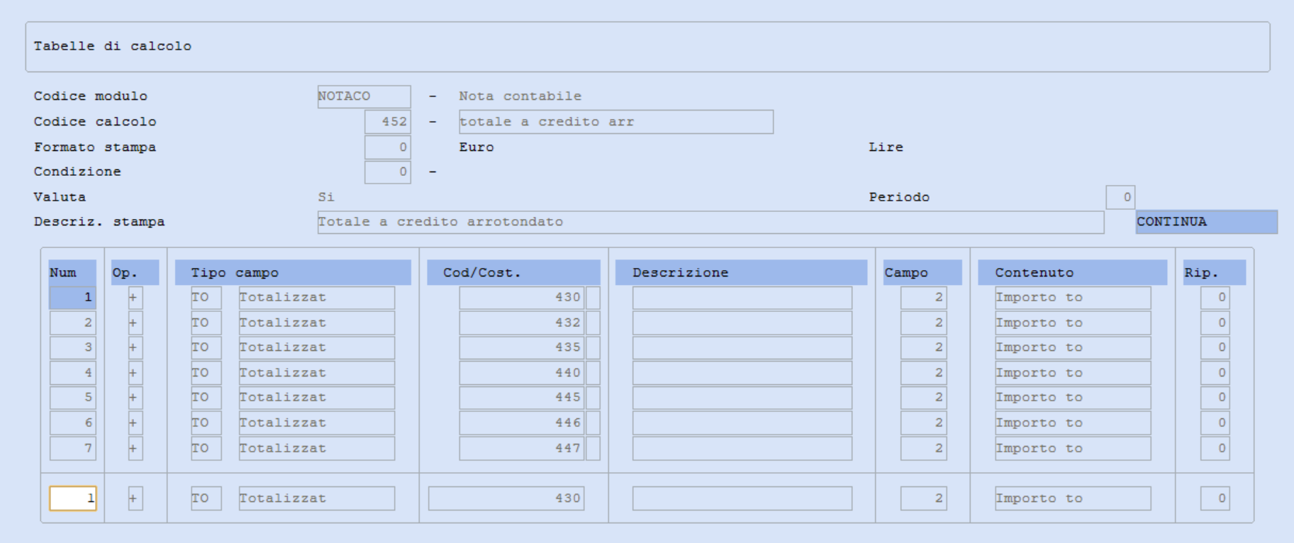Click the Formato stampa value field
Screen dimensions: 1294x543
(x=387, y=147)
